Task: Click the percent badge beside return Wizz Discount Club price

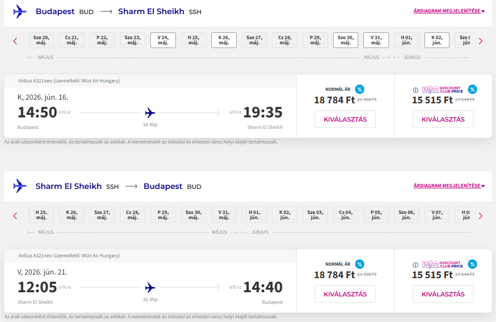Action: (x=473, y=264)
